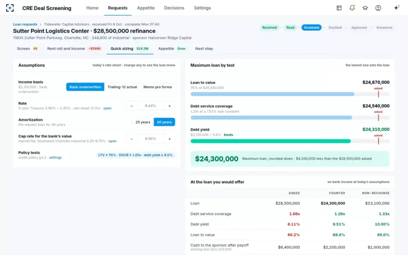The image size is (408, 255).
Task: Open the market file link under Cap rate
Action: click(x=113, y=141)
